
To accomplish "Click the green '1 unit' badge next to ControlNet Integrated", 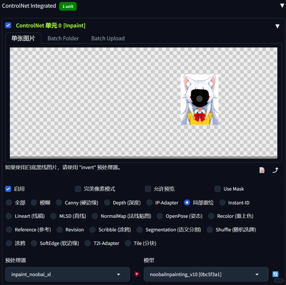I will (x=68, y=6).
